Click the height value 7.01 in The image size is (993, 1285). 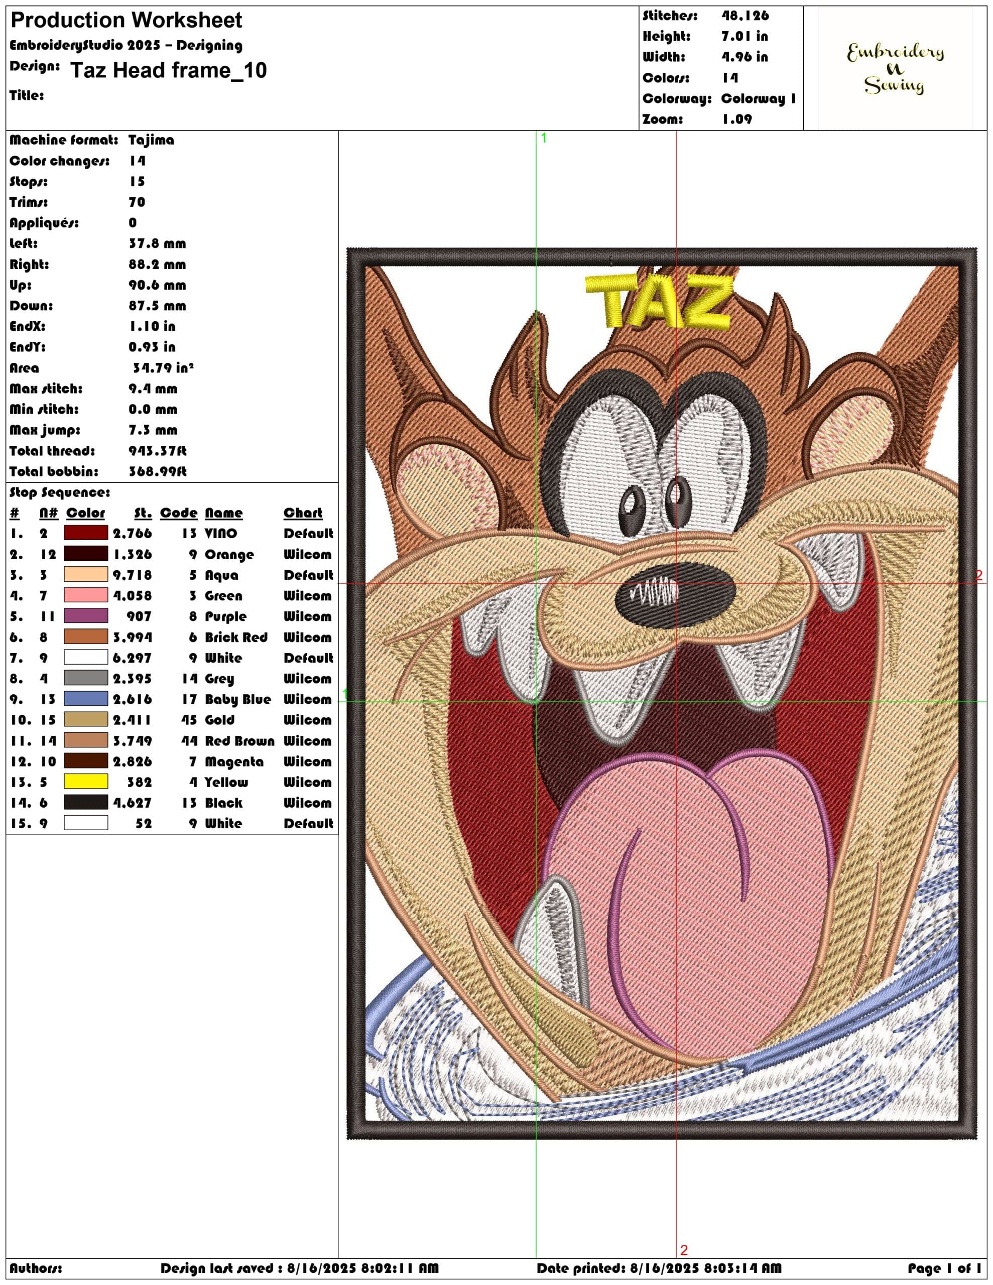click(744, 36)
